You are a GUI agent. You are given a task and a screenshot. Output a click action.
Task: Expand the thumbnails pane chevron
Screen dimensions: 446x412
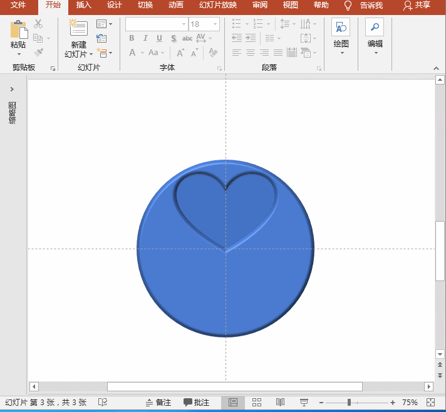click(x=12, y=90)
